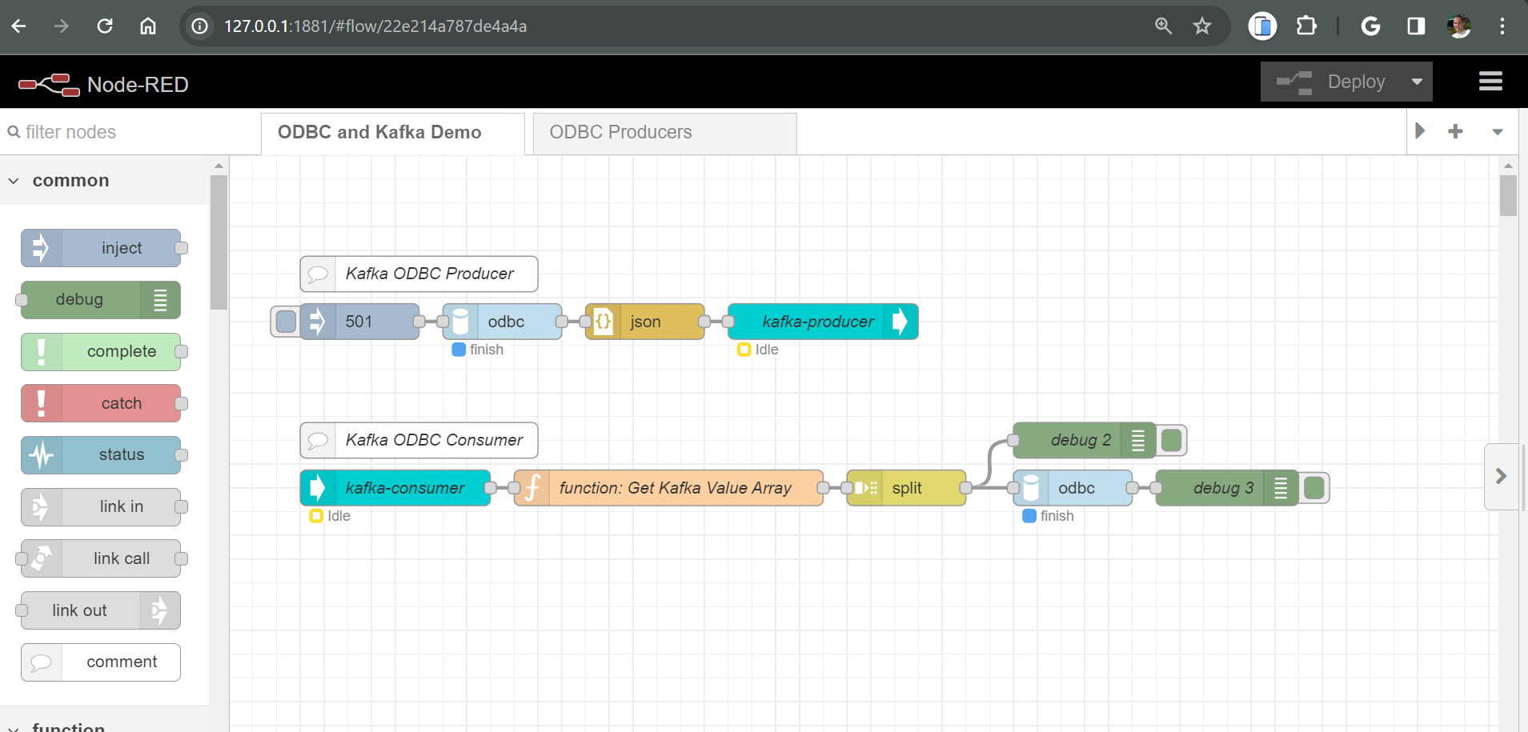This screenshot has height=732, width=1528.
Task: Switch to the ODBC Producers tab
Action: click(664, 133)
